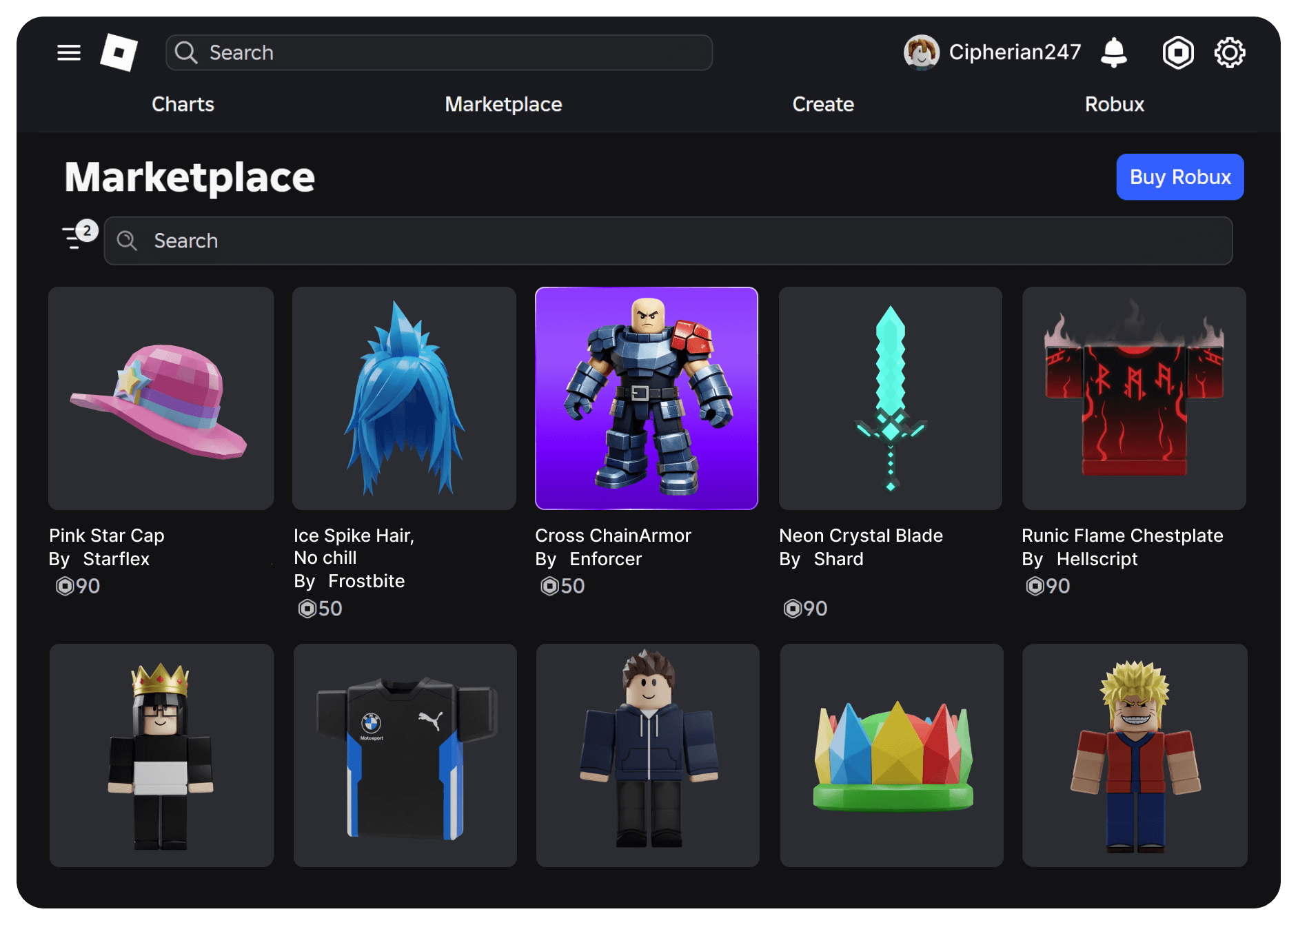This screenshot has height=925, width=1298.
Task: Open the marketplace filter icon with badge
Action: pos(78,236)
